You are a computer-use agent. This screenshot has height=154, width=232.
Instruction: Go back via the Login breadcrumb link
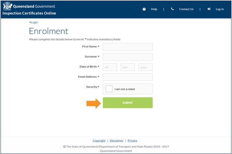click(34, 22)
